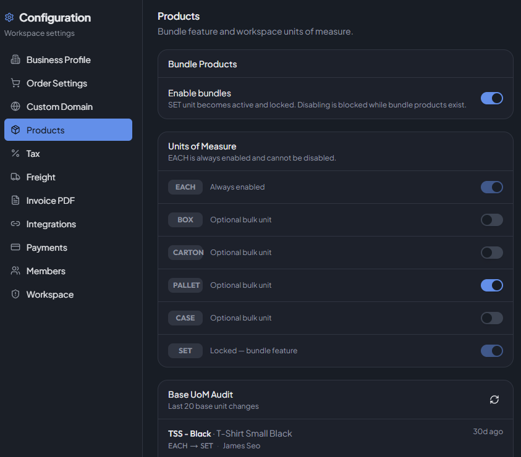Click the Members people icon
The width and height of the screenshot is (521, 457).
pyautogui.click(x=15, y=270)
